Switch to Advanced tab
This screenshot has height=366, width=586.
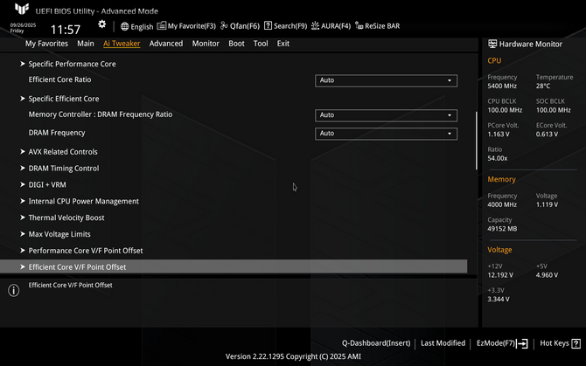[x=166, y=44]
